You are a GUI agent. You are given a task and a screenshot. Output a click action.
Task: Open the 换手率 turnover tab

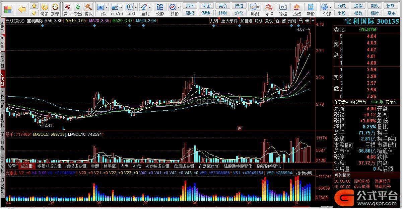pyautogui.click(x=110, y=166)
